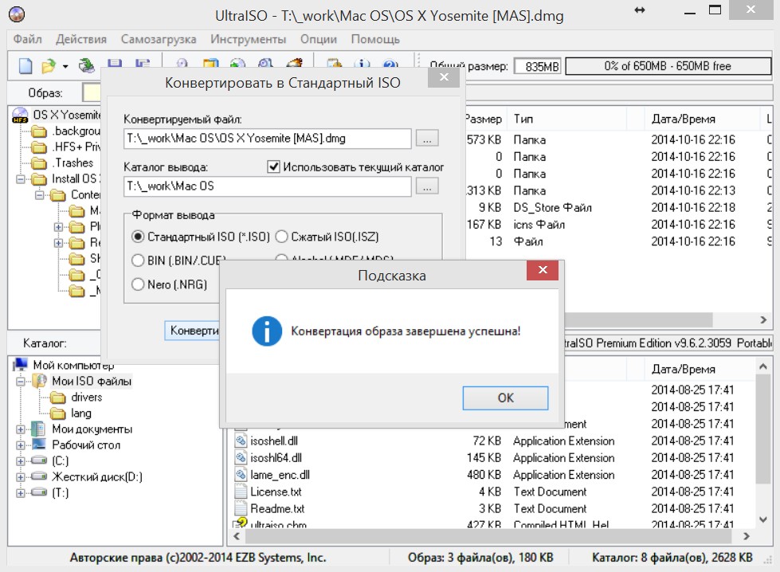Select the Мой компьютер icon
This screenshot has width=780, height=572.
click(x=21, y=365)
